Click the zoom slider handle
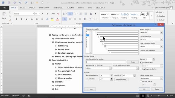The width and height of the screenshot is (175, 98). coord(159,96)
